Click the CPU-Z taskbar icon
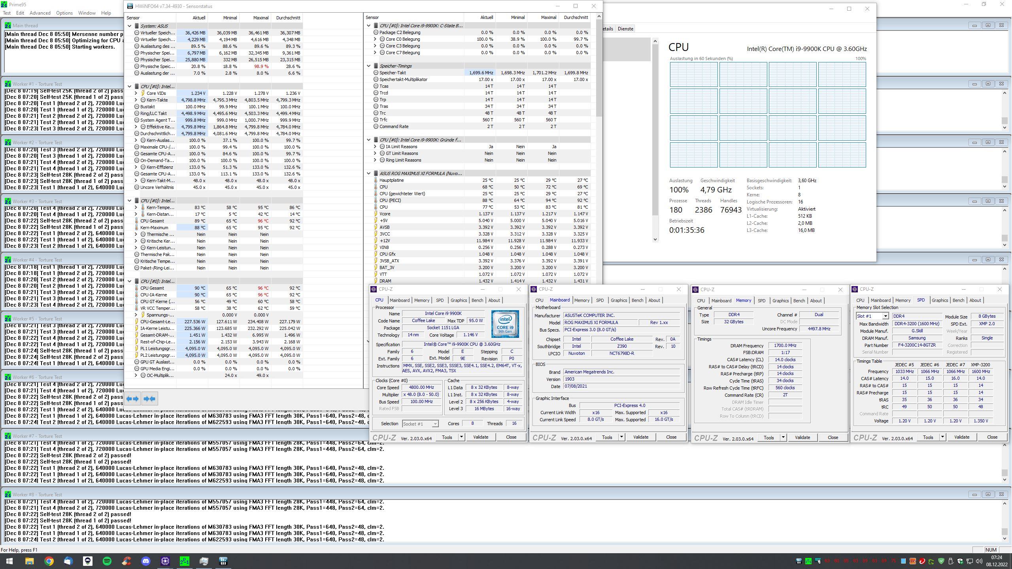The image size is (1012, 569). 165,561
